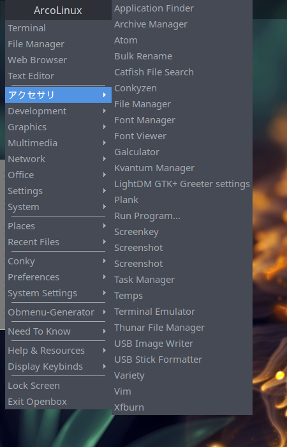This screenshot has width=287, height=447.
Task: Launch Font Manager
Action: click(x=182, y=120)
